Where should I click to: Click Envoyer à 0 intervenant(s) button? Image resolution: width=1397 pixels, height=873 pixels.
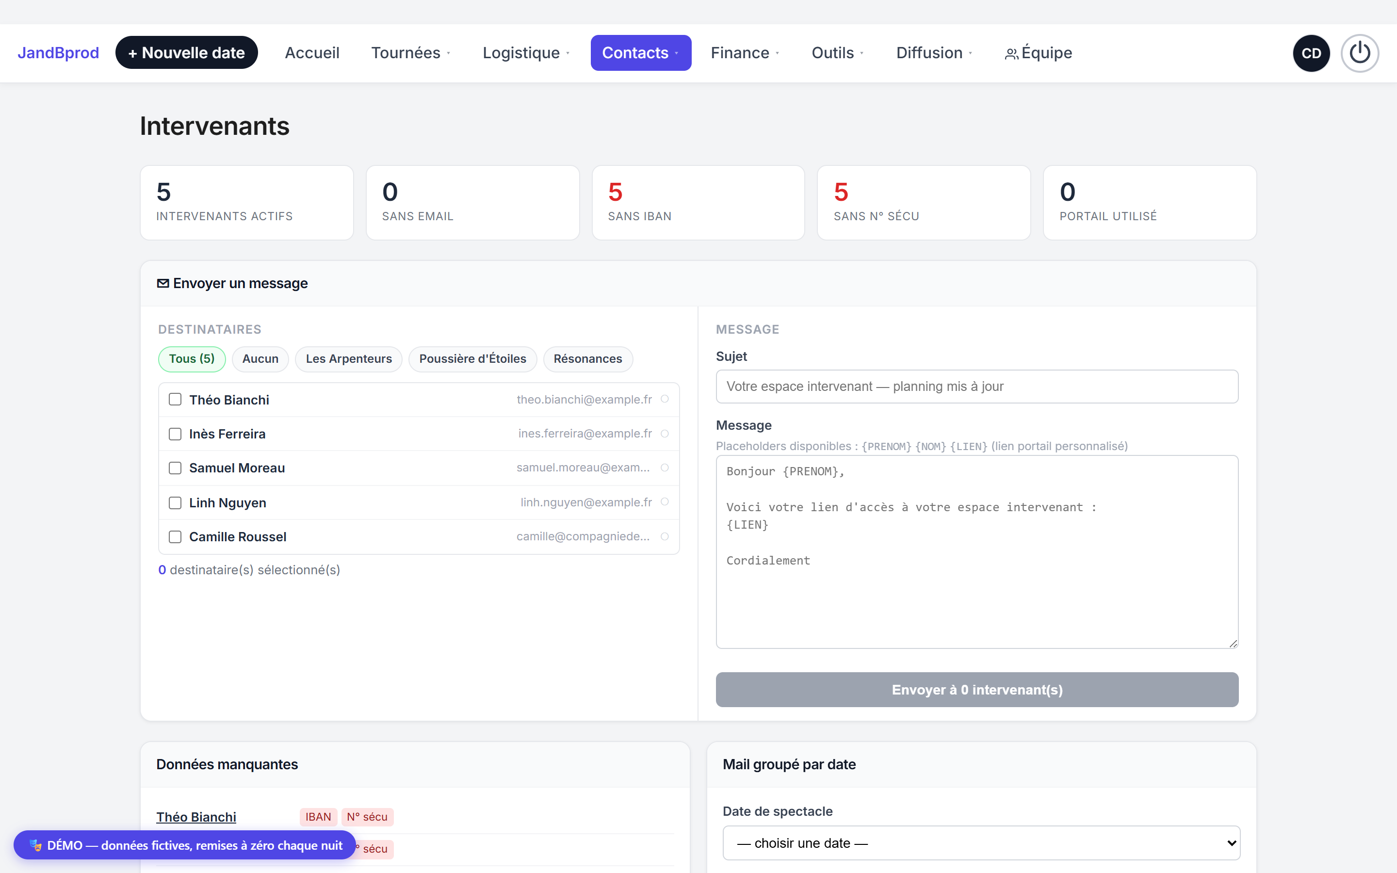pos(977,689)
